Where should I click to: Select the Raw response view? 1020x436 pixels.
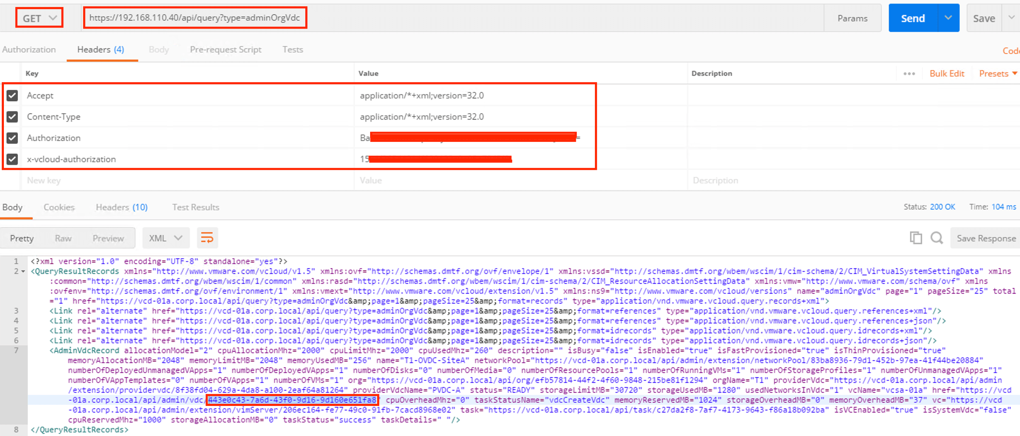point(63,238)
